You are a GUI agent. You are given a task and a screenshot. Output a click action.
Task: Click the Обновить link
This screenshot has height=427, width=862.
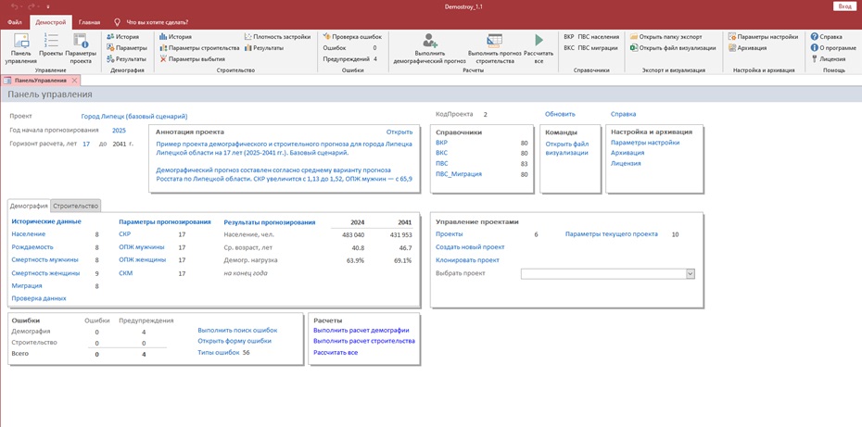coord(560,114)
